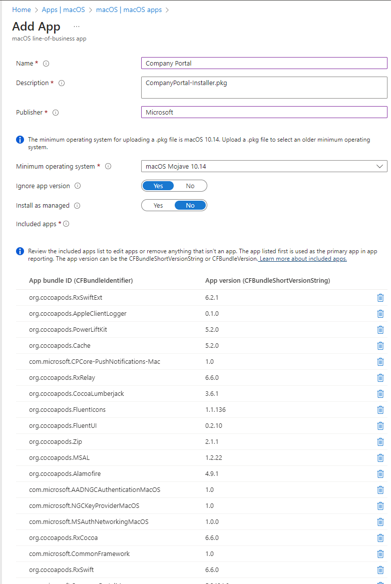Select org.cocoapods.FluentIcons bundle ID cell
Image resolution: width=391 pixels, height=584 pixels.
[67, 410]
